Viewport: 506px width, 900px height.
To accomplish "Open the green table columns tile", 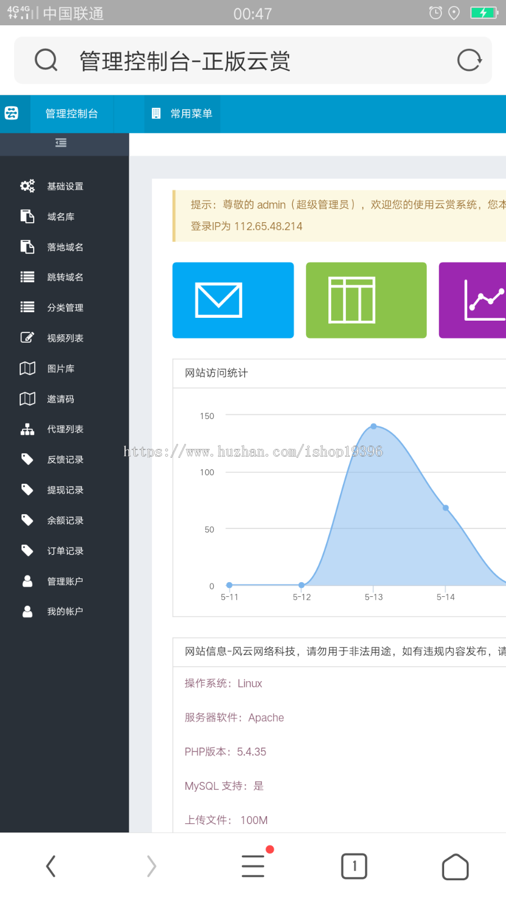I will coord(366,300).
